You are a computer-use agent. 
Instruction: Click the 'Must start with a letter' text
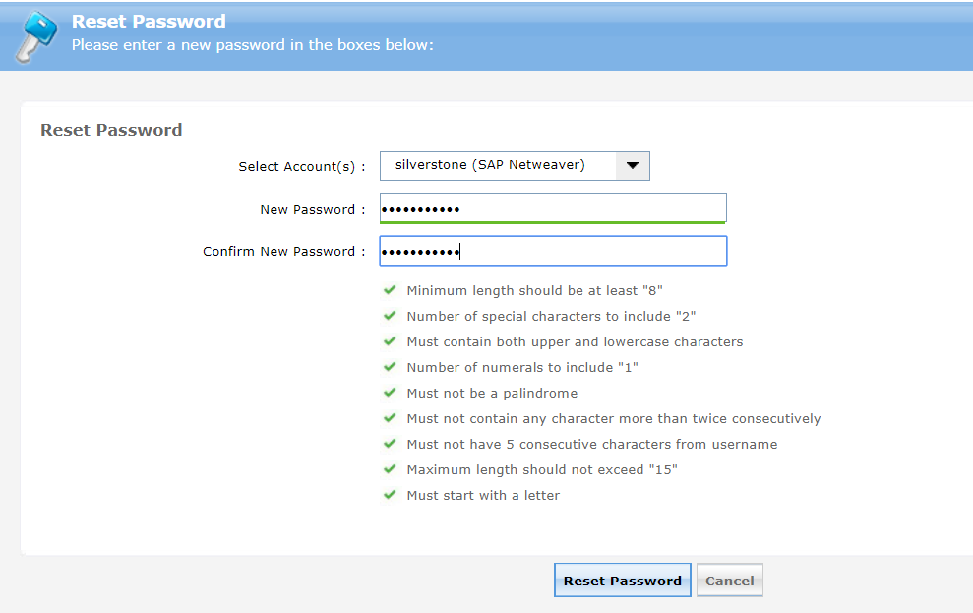pos(483,495)
